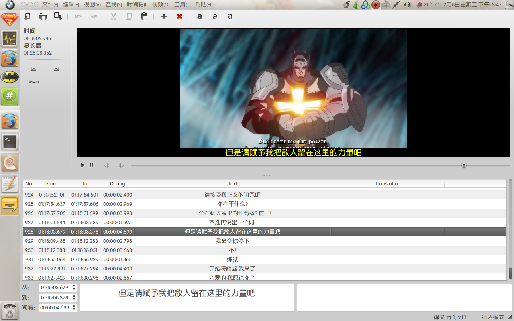Click the set start and end marker icon
Image resolution: width=514 pixels, height=321 pixels.
tap(34, 82)
